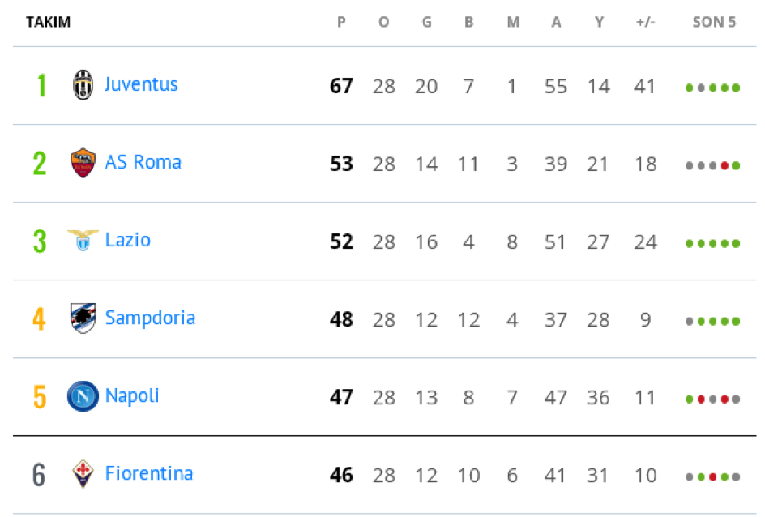This screenshot has width=765, height=517.
Task: Open the Sampdoria team link
Action: [x=150, y=318]
